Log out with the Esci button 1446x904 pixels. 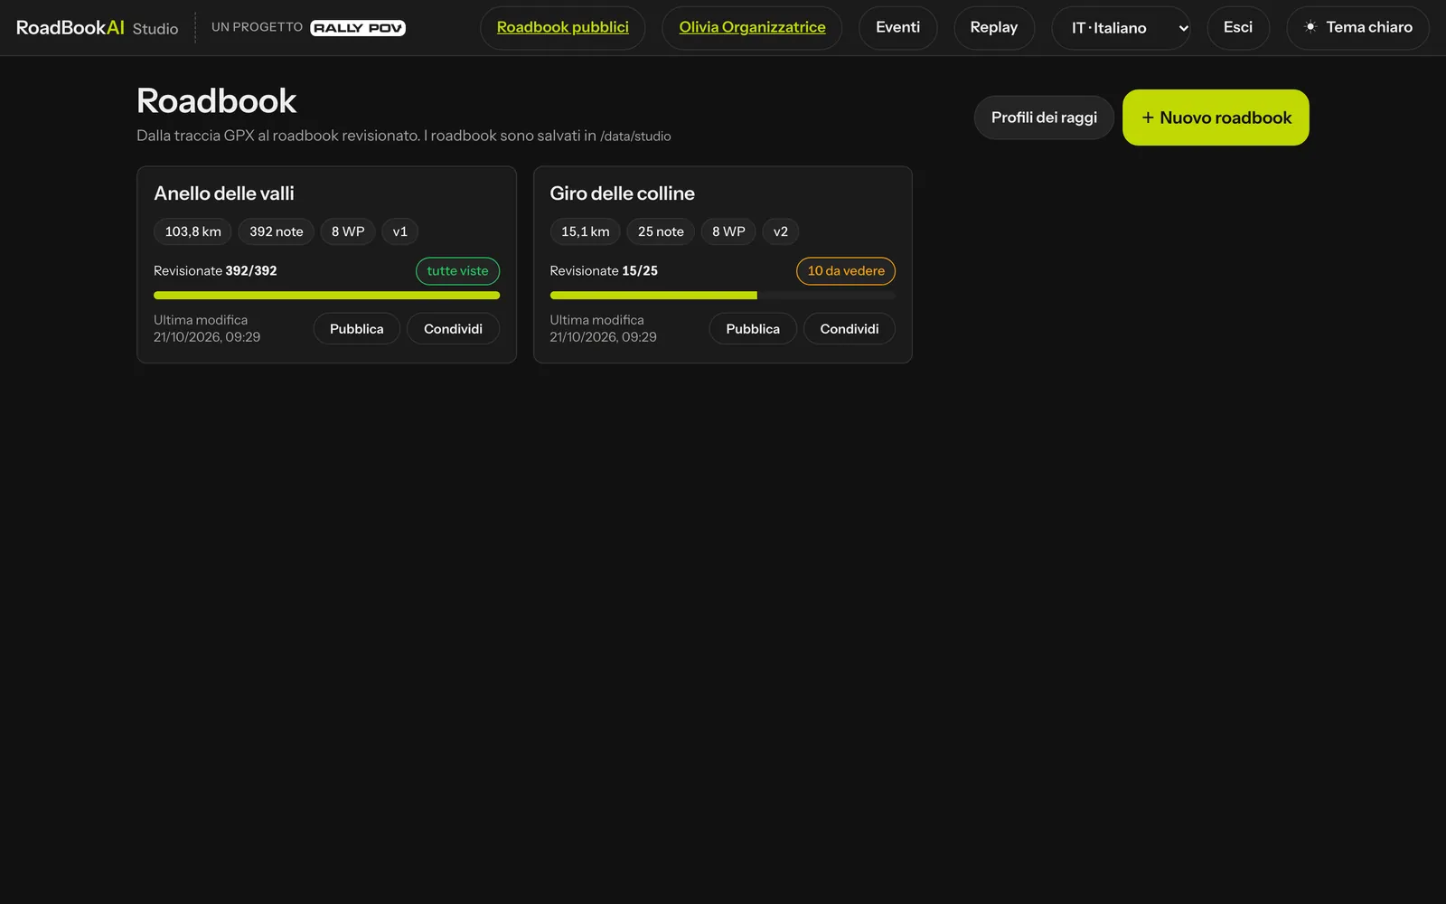point(1238,28)
